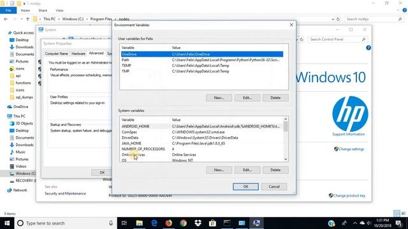
Task: Open File Explorer from the taskbar
Action: pos(140,223)
